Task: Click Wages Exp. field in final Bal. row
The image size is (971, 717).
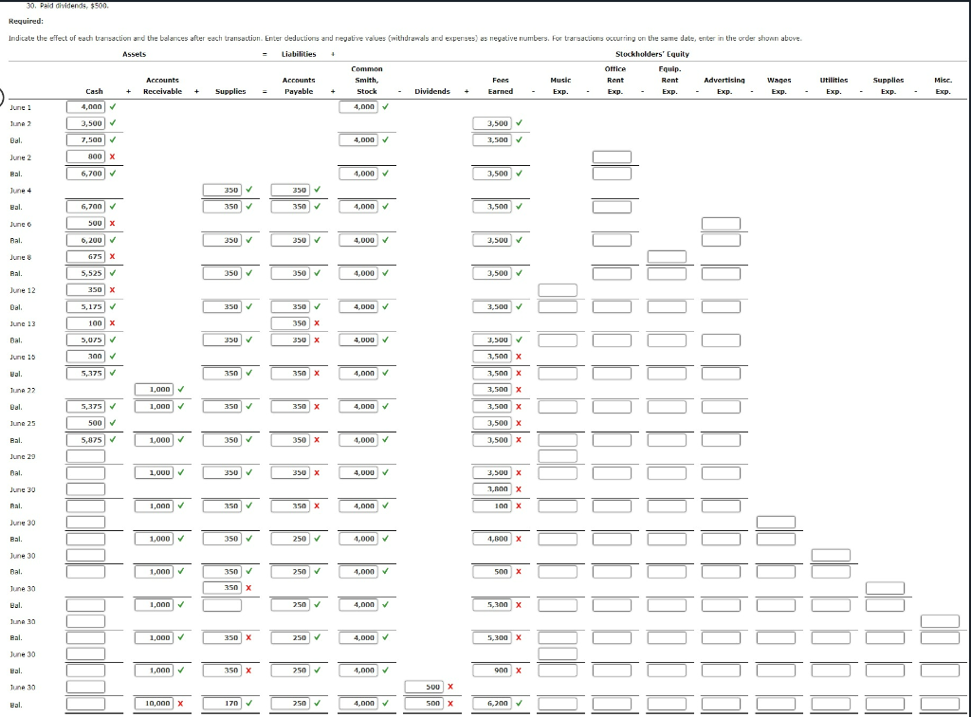Action: click(776, 704)
